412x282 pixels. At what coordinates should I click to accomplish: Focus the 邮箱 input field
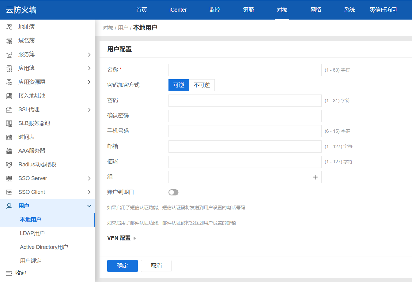pos(245,147)
